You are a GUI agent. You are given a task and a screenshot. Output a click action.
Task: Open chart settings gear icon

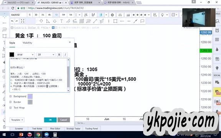click(x=112, y=15)
